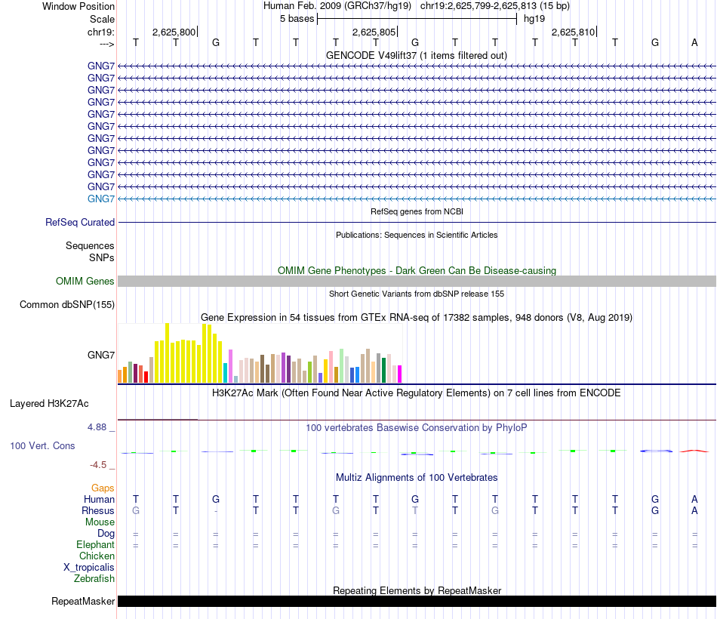Screen dimensions: 717x619
Task: Click the 'Window Position' track label
Action: (78, 6)
